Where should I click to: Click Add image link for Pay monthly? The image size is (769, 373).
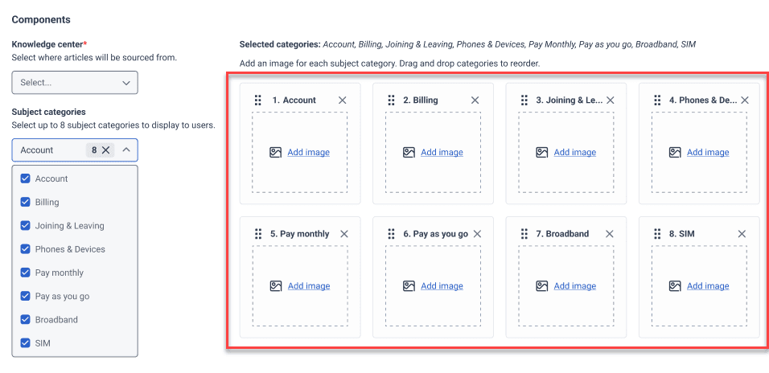coord(308,285)
